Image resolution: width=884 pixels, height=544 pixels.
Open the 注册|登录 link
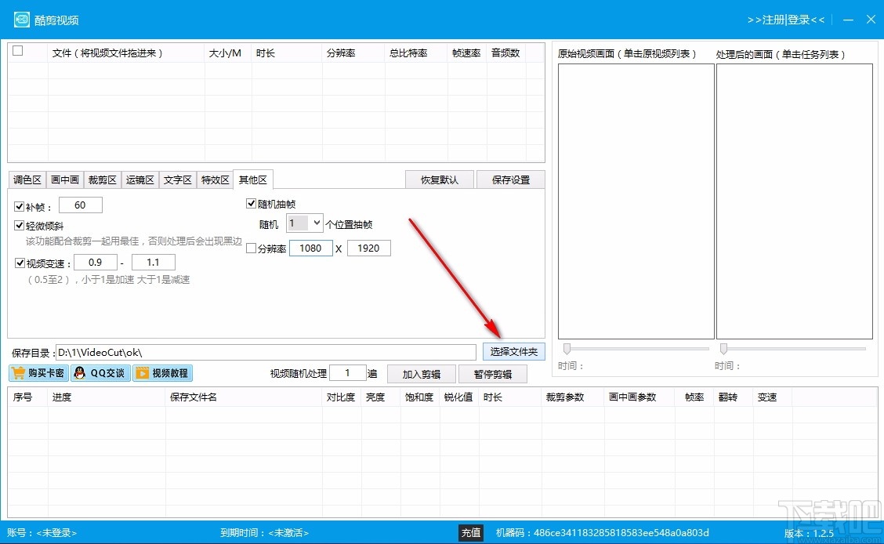click(786, 20)
